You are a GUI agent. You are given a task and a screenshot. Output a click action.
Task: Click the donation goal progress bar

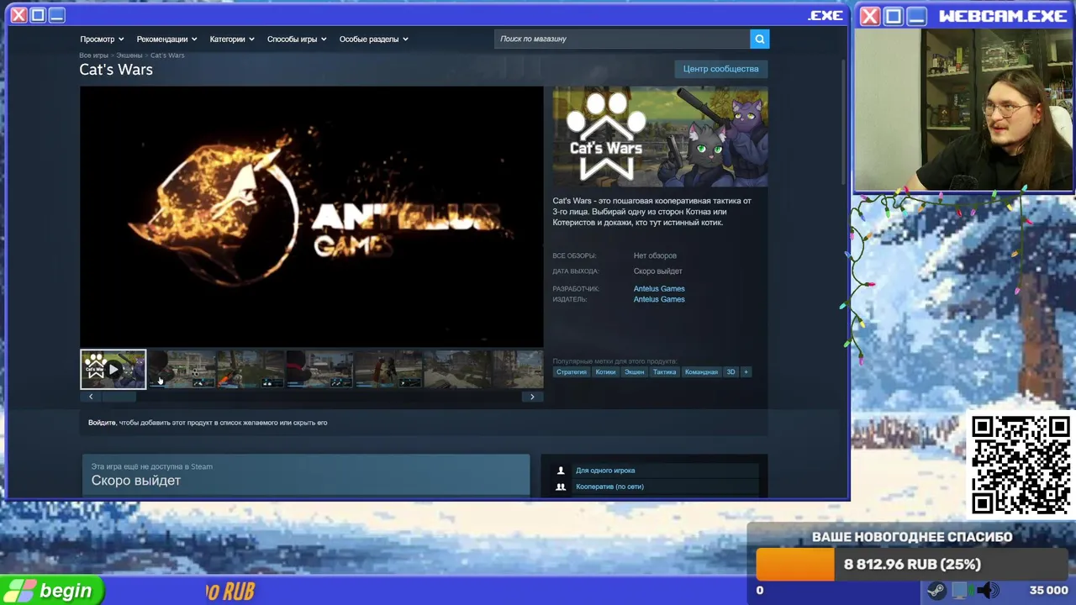[x=911, y=565]
